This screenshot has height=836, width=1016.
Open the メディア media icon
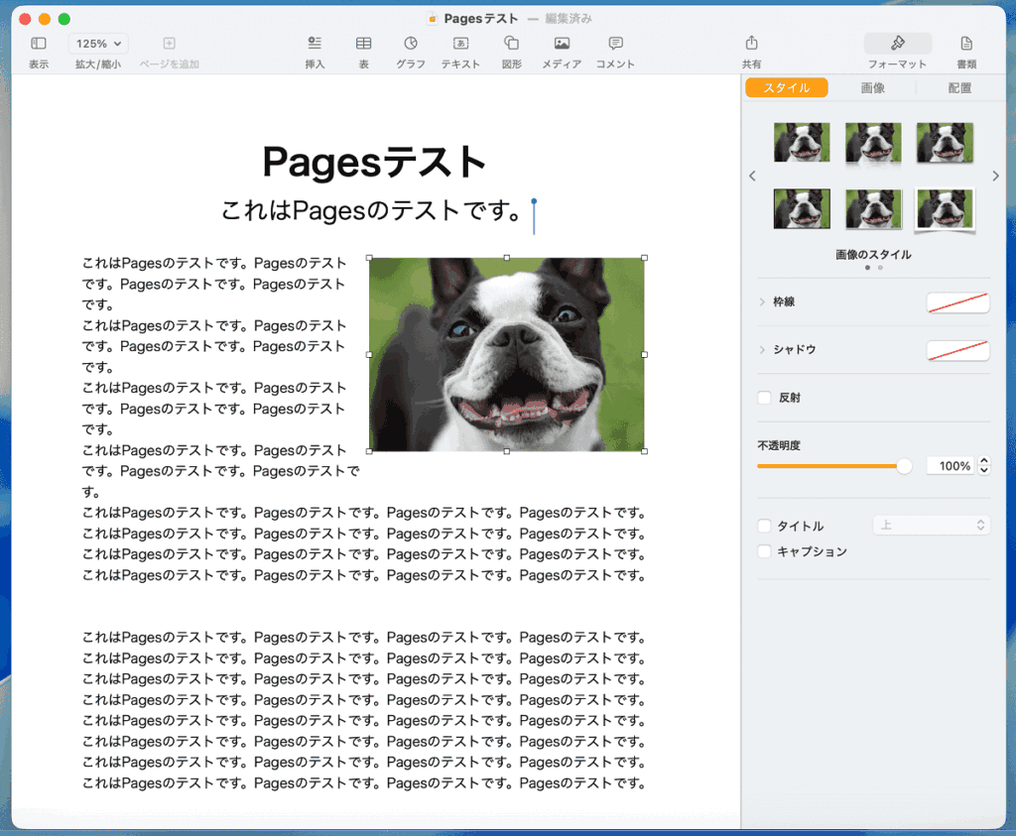562,44
